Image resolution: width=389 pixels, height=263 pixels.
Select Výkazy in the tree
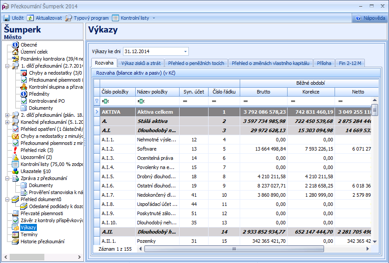click(x=28, y=227)
